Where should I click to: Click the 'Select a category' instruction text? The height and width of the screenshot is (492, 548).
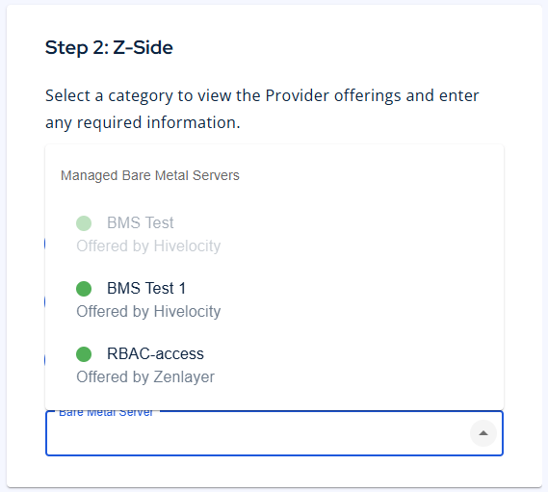[x=262, y=95]
